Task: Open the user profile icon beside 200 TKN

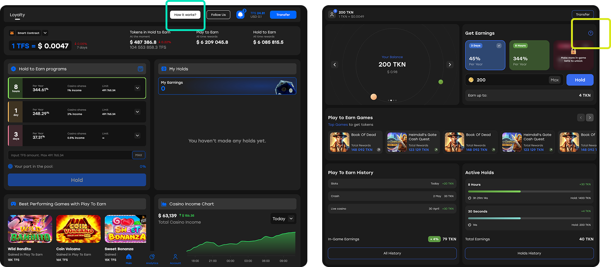Action: point(332,14)
